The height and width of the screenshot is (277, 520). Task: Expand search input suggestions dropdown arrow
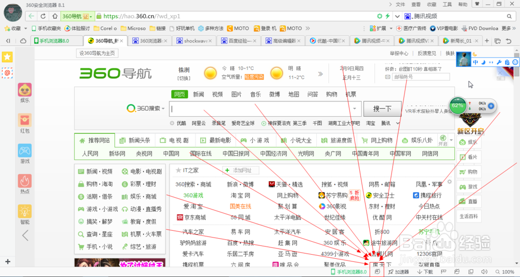point(355,108)
